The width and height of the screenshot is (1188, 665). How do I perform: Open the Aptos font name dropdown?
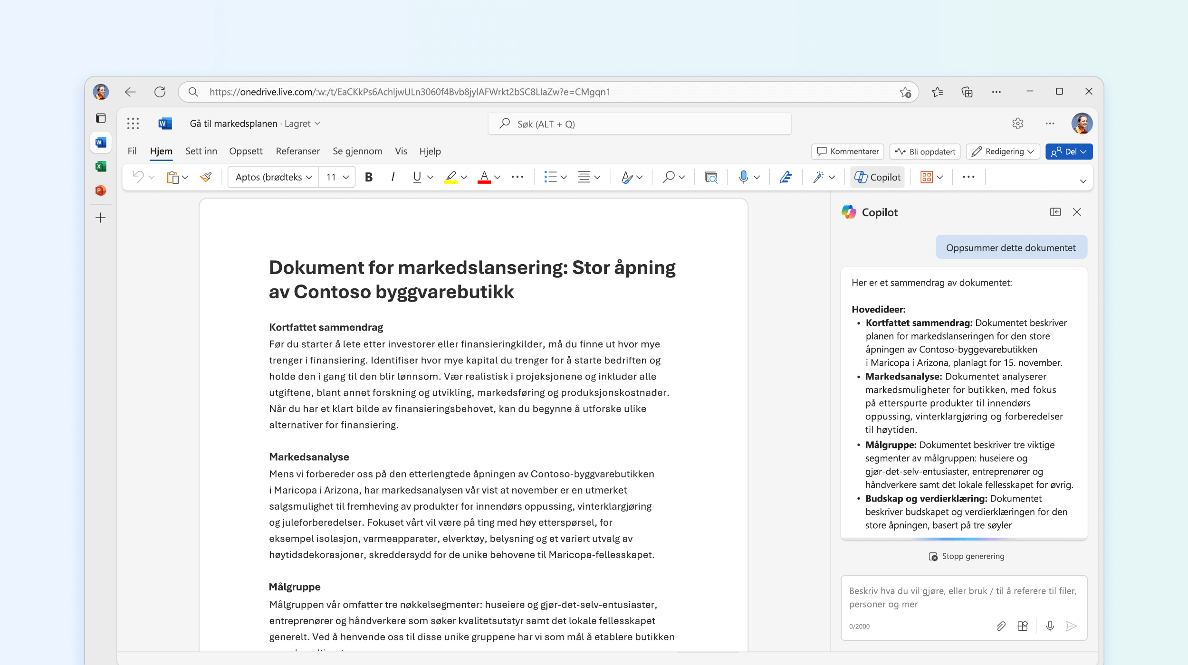(x=273, y=177)
